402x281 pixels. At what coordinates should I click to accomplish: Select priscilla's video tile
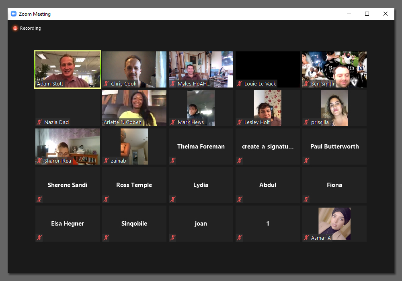click(x=334, y=108)
